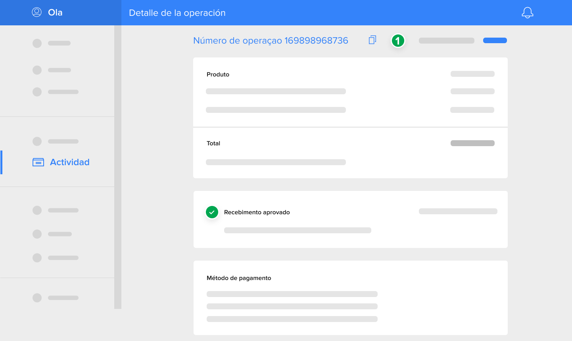Click the Recebimento aprovado status text
572x341 pixels.
[257, 212]
